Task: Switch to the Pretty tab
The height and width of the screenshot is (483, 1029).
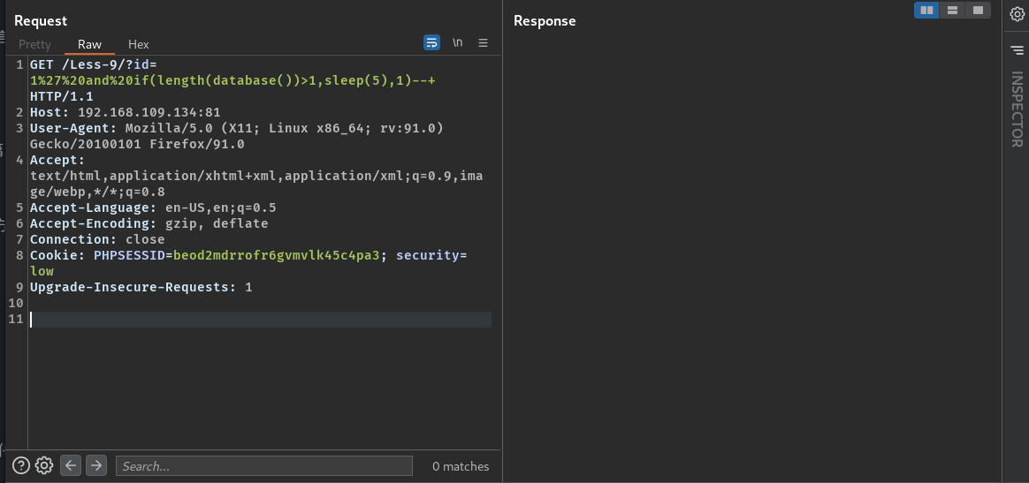Action: pyautogui.click(x=34, y=44)
